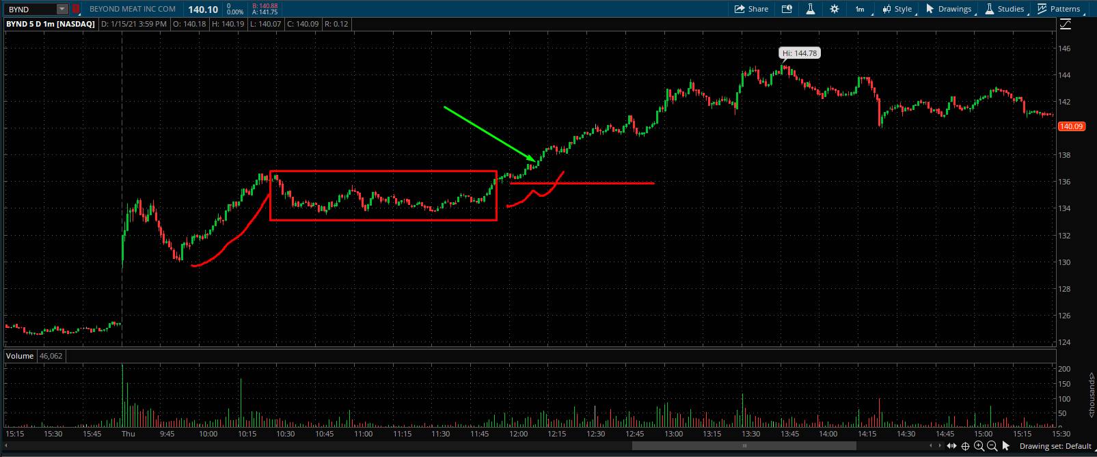Open the Drawings menu
This screenshot has height=457, width=1097.
tap(948, 9)
